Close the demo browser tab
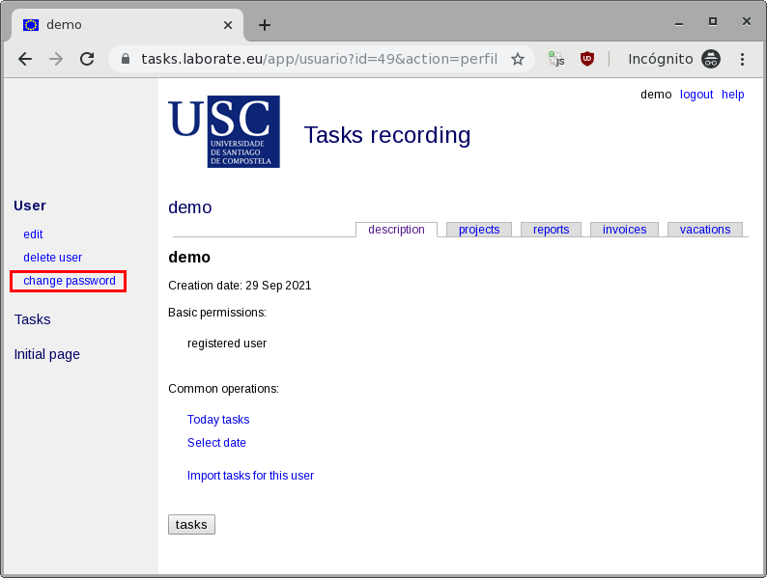Image resolution: width=767 pixels, height=578 pixels. (228, 25)
